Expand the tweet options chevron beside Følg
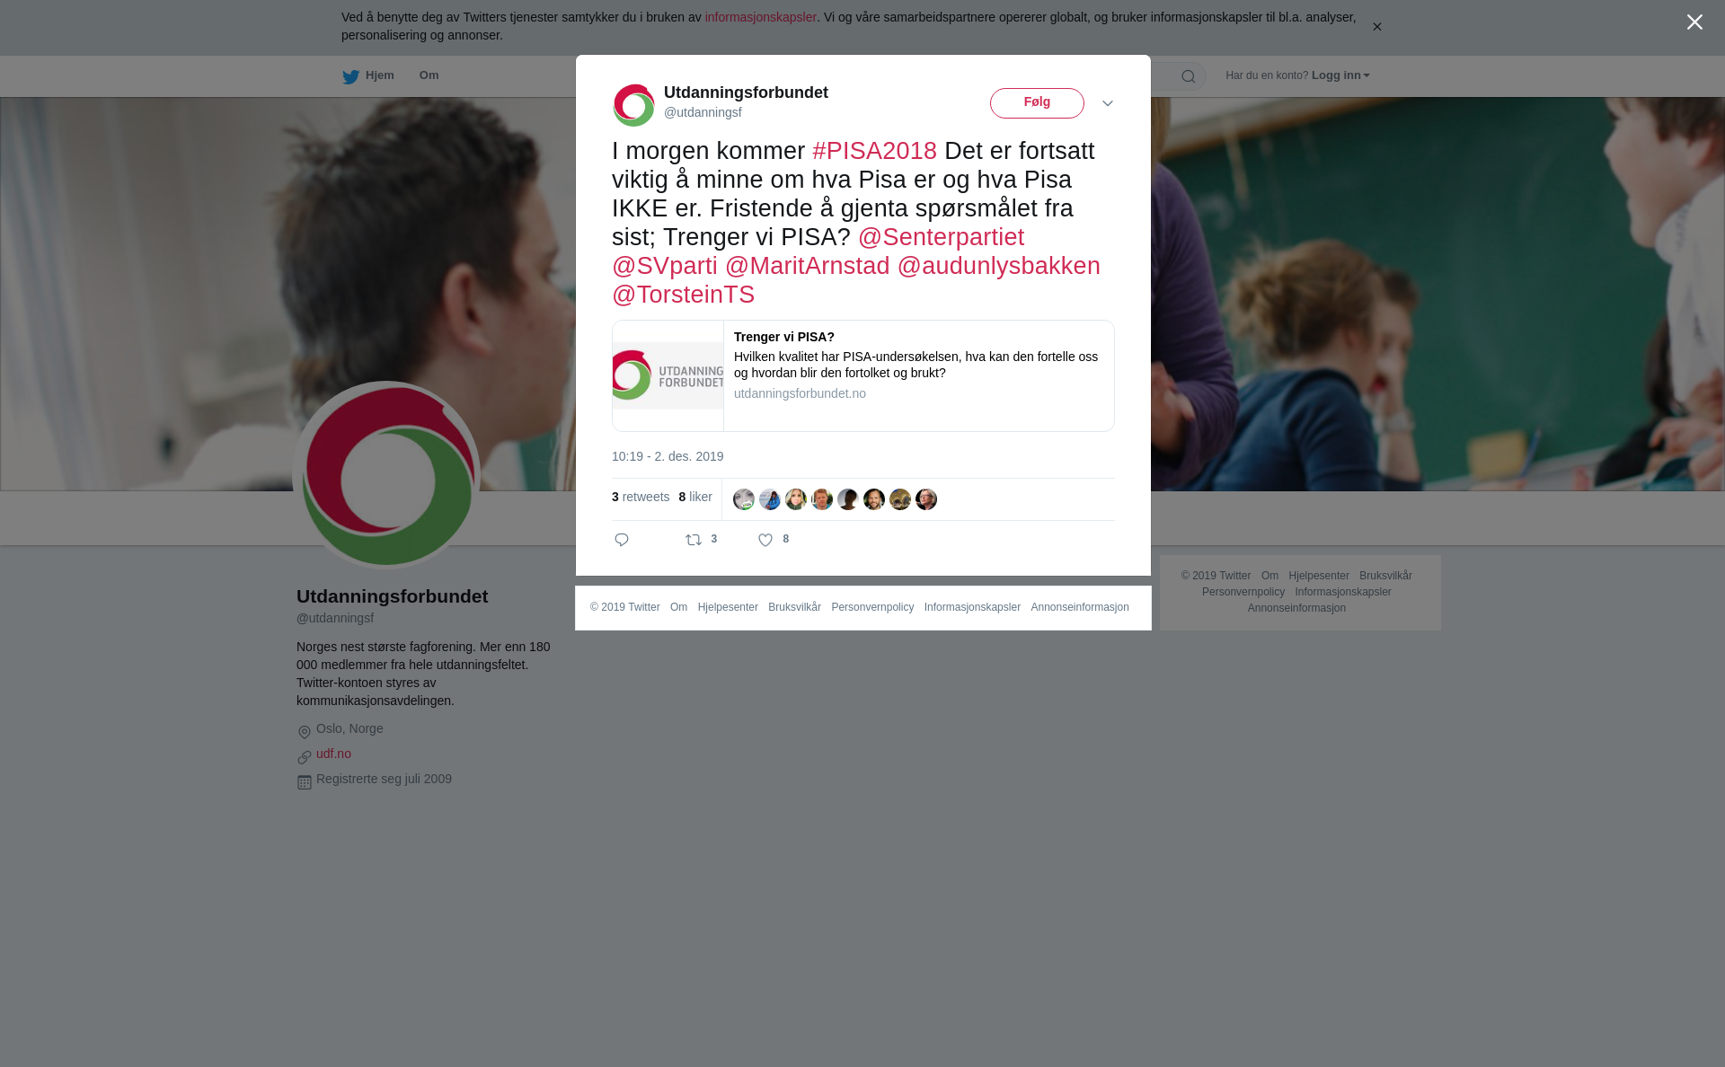The image size is (1725, 1067). click(x=1108, y=104)
